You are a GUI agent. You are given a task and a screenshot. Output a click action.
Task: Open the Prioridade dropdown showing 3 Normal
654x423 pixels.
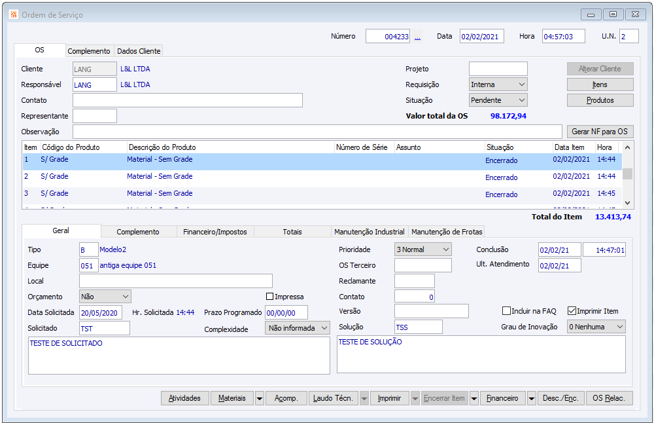[x=445, y=249]
